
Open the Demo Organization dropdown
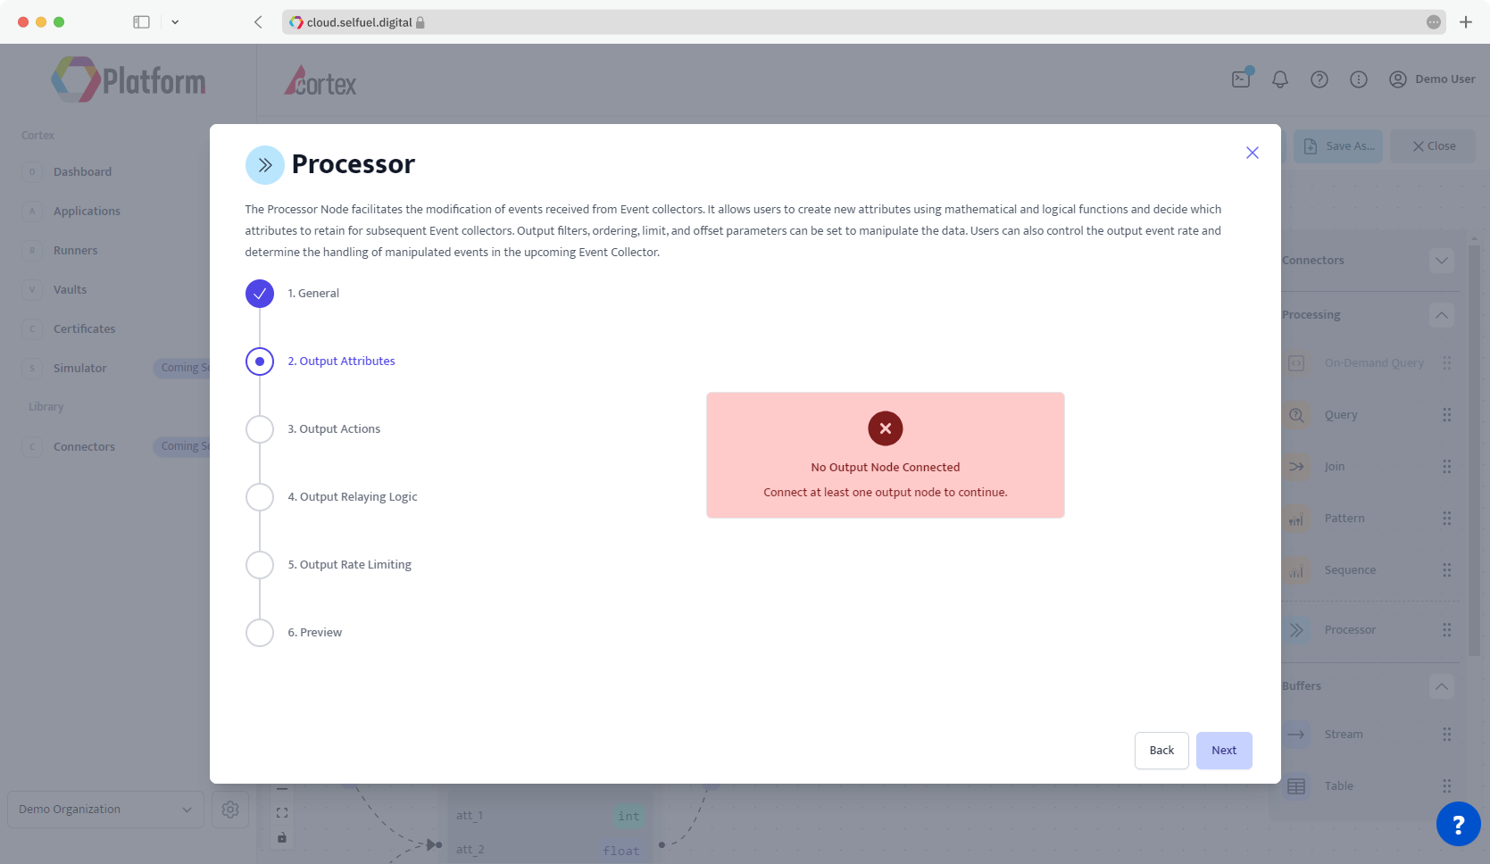tap(105, 810)
